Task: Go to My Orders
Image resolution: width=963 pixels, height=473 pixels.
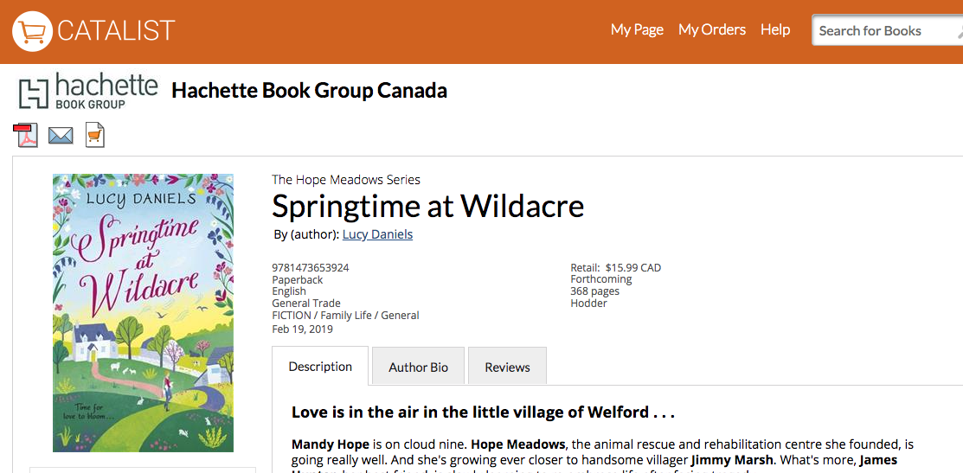Action: [x=712, y=29]
